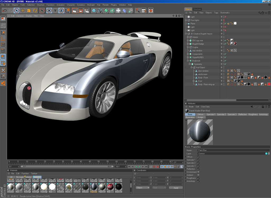Select the Scale tool in the toolbar
271x198 pixels.
(x=28, y=11)
